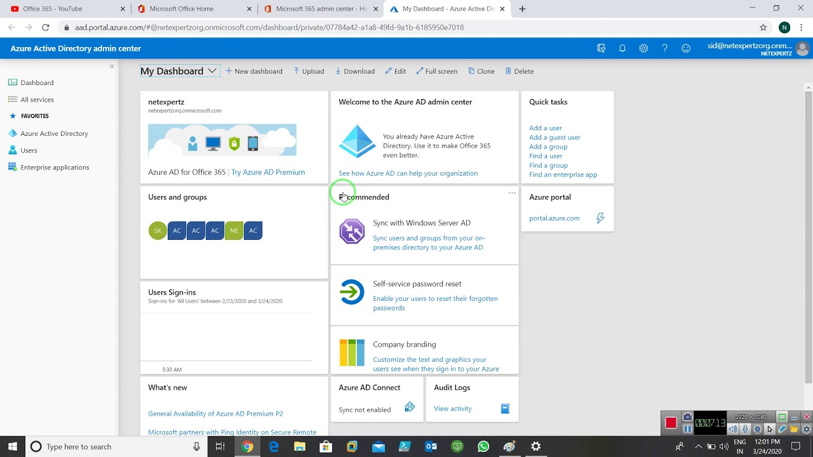
Task: Clone the dashboard
Action: [x=481, y=71]
